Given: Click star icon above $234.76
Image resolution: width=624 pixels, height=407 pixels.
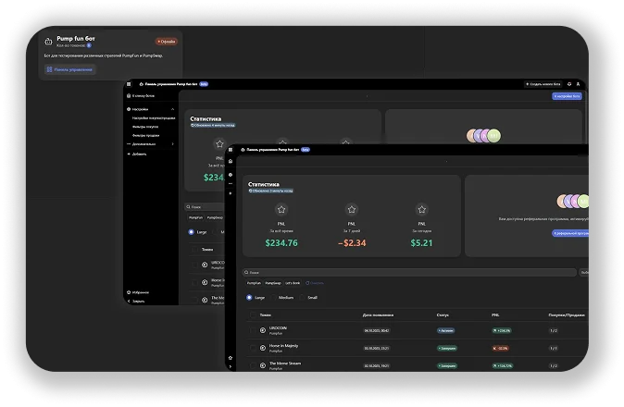Looking at the screenshot, I should (281, 209).
